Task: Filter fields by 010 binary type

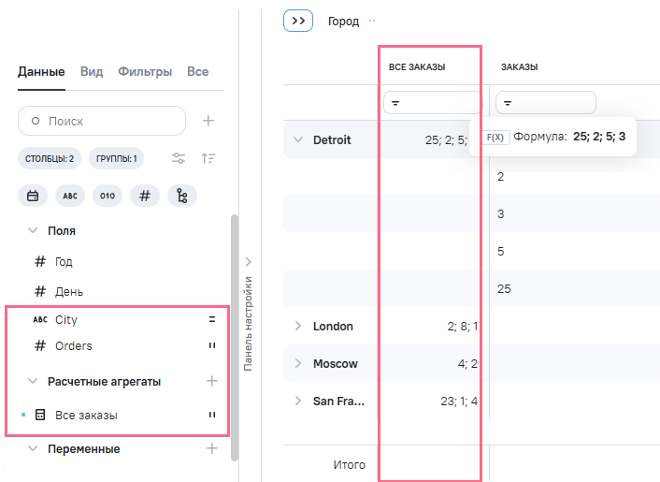Action: point(108,196)
